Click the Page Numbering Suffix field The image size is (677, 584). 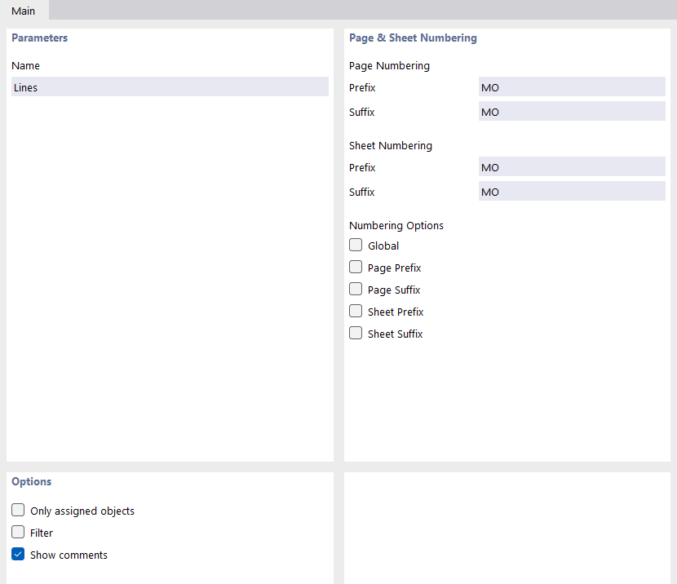click(571, 111)
